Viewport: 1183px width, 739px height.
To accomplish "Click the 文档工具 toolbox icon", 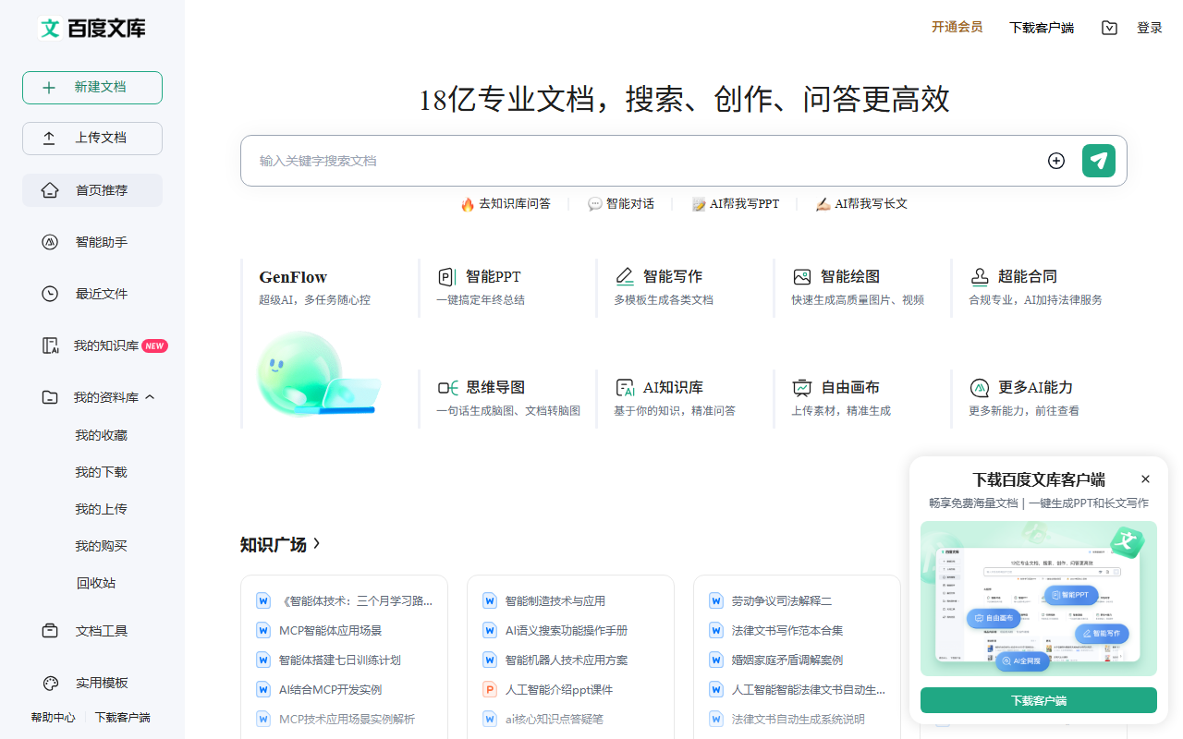I will (50, 631).
